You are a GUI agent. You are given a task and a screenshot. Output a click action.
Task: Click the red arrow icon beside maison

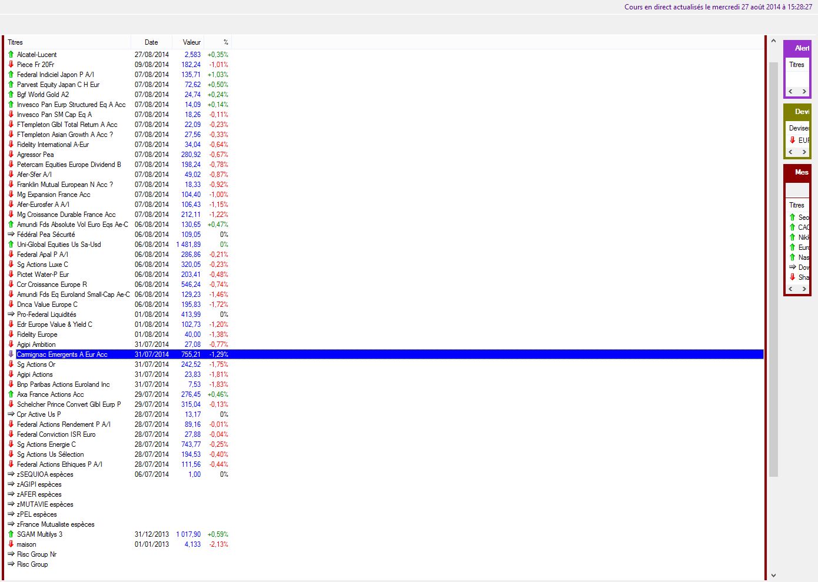point(11,544)
